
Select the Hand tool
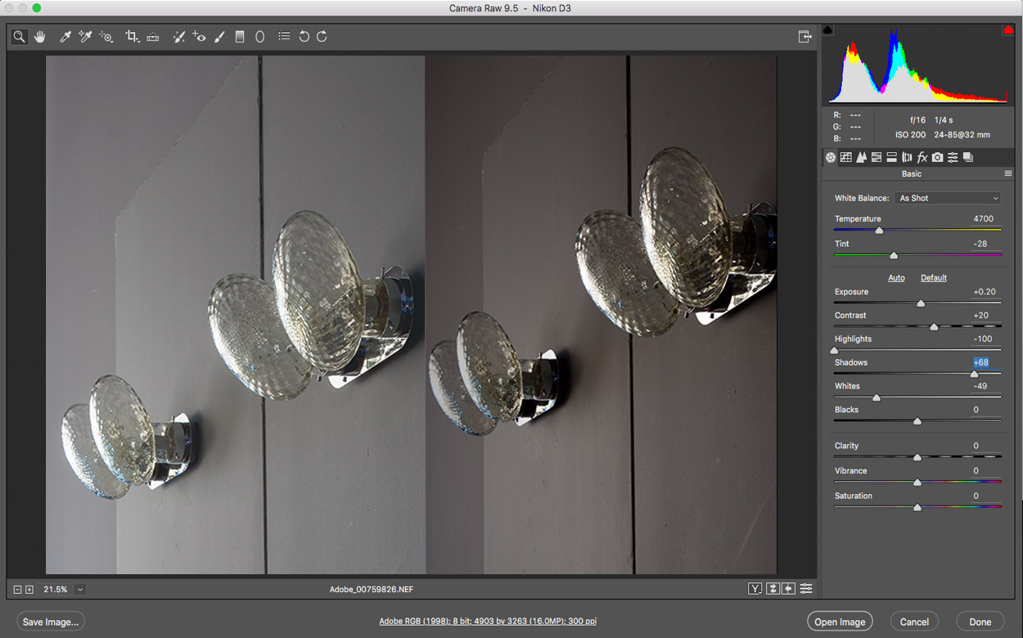point(39,37)
